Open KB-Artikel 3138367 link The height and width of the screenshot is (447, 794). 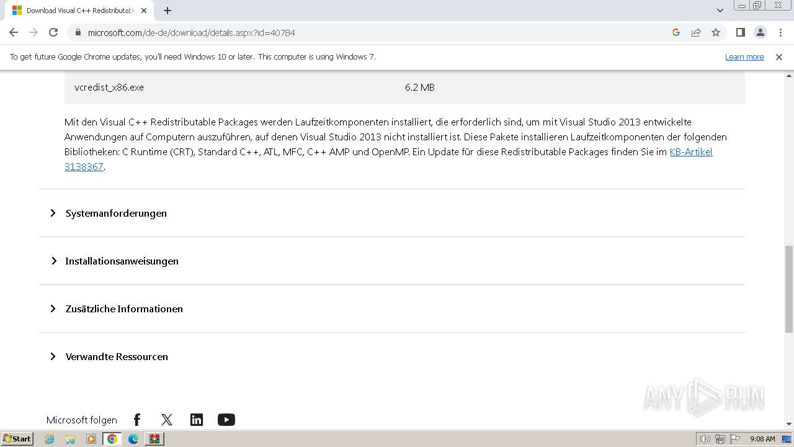tap(691, 151)
